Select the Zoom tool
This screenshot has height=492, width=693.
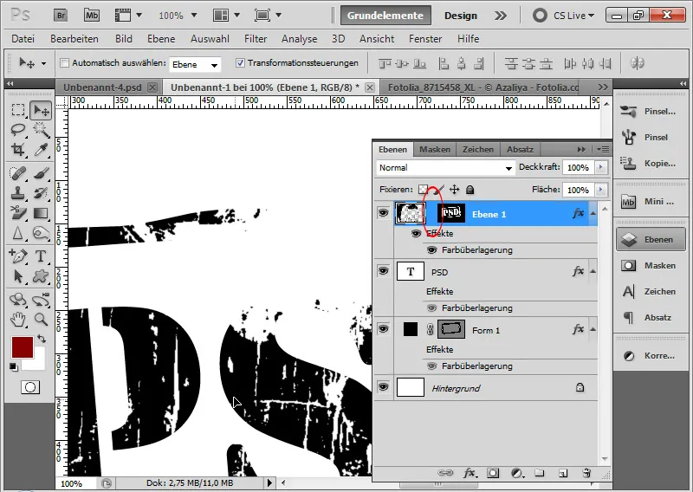tap(41, 319)
